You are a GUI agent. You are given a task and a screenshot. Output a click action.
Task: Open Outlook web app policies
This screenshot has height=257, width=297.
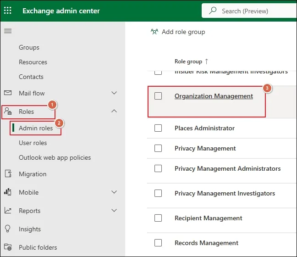[x=55, y=157]
